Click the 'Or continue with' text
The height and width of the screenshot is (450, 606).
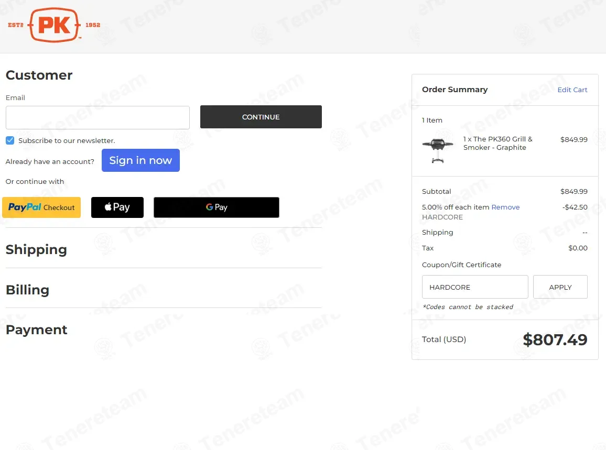coord(35,182)
